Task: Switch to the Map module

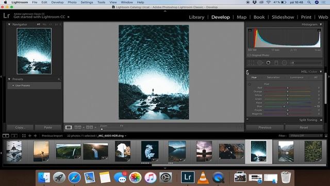Action: click(242, 17)
